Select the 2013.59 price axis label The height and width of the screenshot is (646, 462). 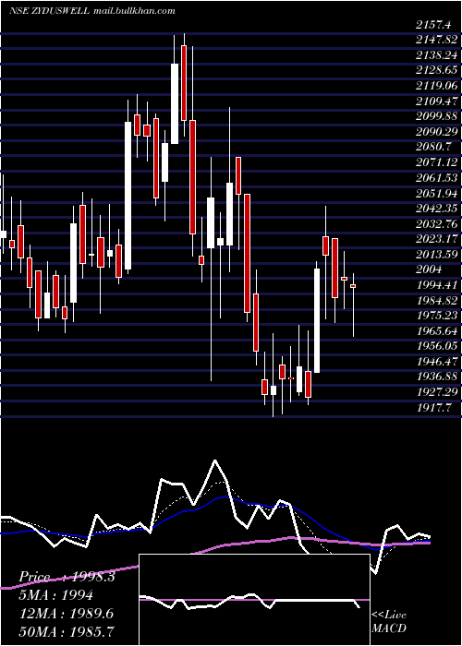(x=436, y=254)
